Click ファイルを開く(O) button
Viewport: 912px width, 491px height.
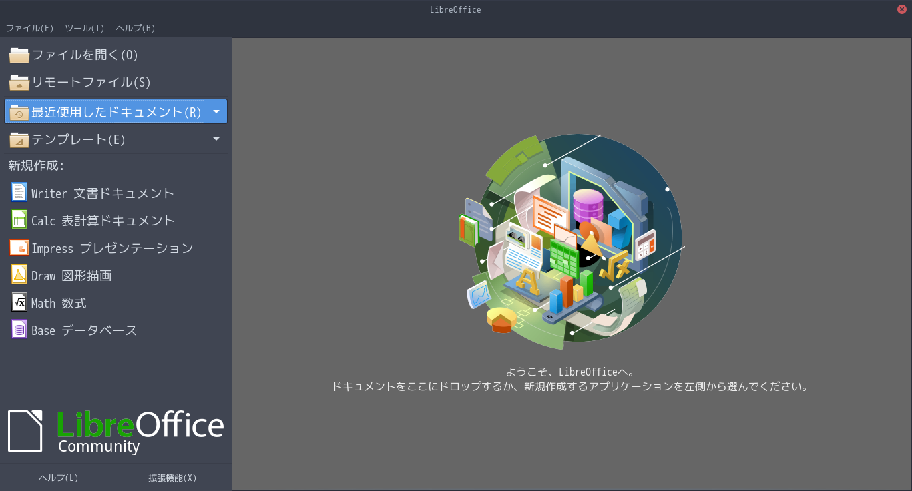pos(116,55)
